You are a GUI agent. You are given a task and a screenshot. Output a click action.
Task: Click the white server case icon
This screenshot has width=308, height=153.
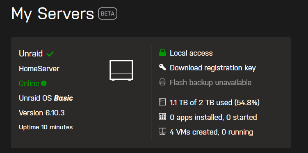coord(121,70)
